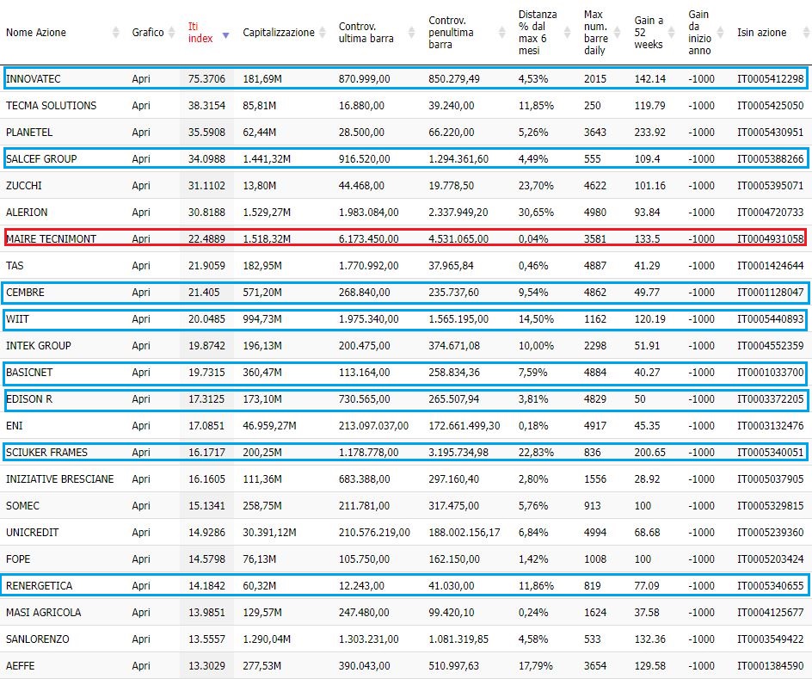This screenshot has width=812, height=679.
Task: Sort by Grafico column arrows
Action: pyautogui.click(x=171, y=33)
